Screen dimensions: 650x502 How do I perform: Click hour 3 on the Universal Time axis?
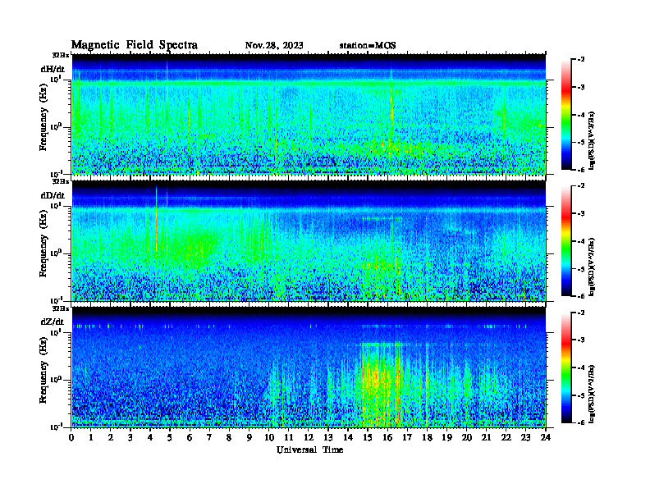tap(130, 438)
